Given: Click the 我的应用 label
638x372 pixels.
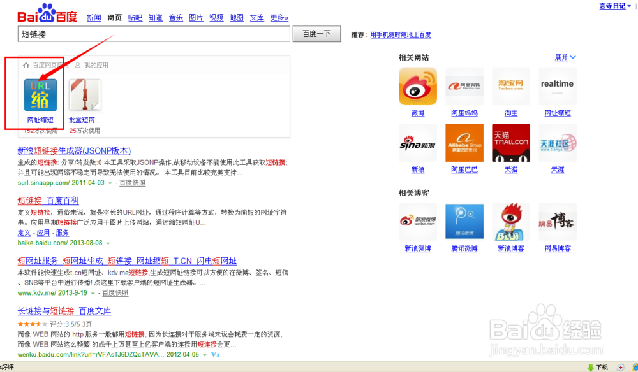Looking at the screenshot, I should tap(96, 65).
